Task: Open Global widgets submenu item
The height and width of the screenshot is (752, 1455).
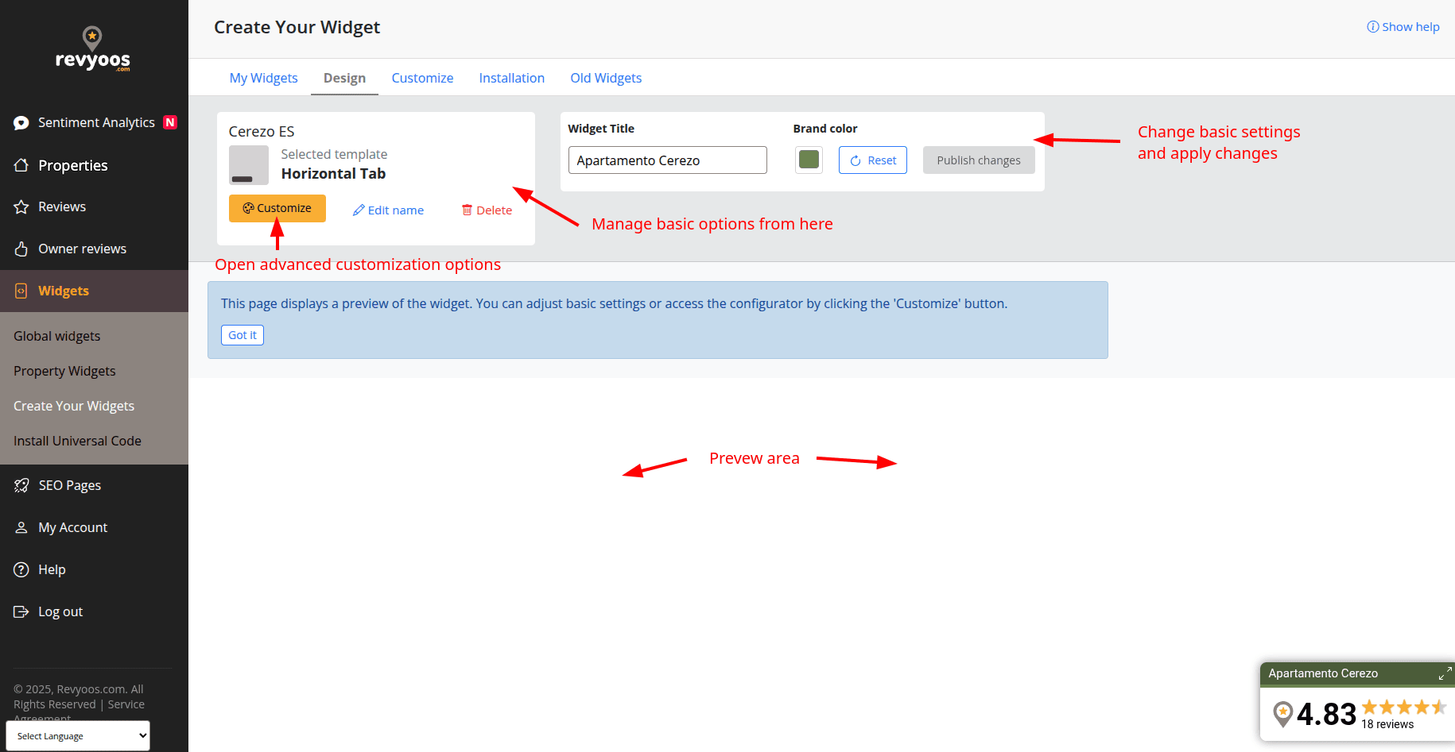Action: (x=57, y=336)
